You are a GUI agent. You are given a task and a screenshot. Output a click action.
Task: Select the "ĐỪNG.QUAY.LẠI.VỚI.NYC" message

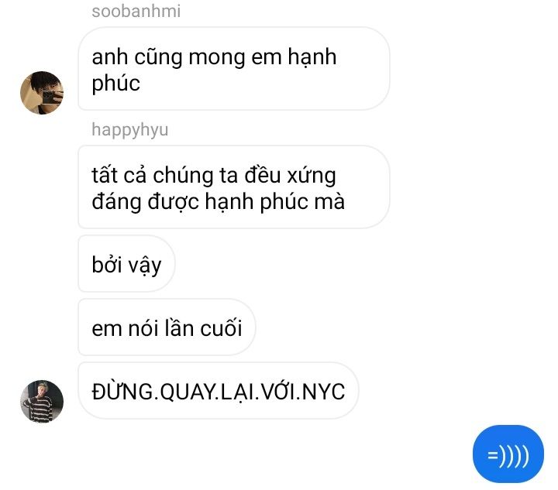[x=218, y=391]
